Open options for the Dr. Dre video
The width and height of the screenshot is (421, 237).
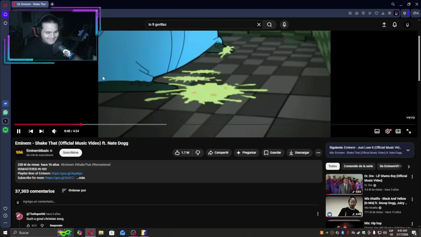coord(412,177)
